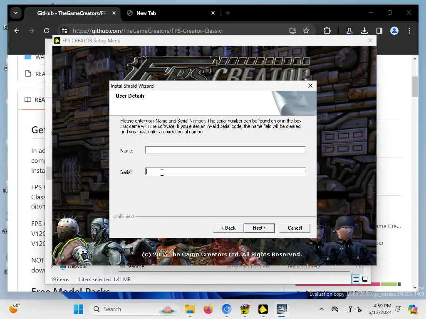Close the New Tab browser tab
The width and height of the screenshot is (426, 319).
213,13
